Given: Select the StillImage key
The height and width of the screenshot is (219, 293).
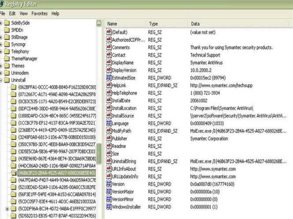Looking at the screenshot, I should pos(19,37).
